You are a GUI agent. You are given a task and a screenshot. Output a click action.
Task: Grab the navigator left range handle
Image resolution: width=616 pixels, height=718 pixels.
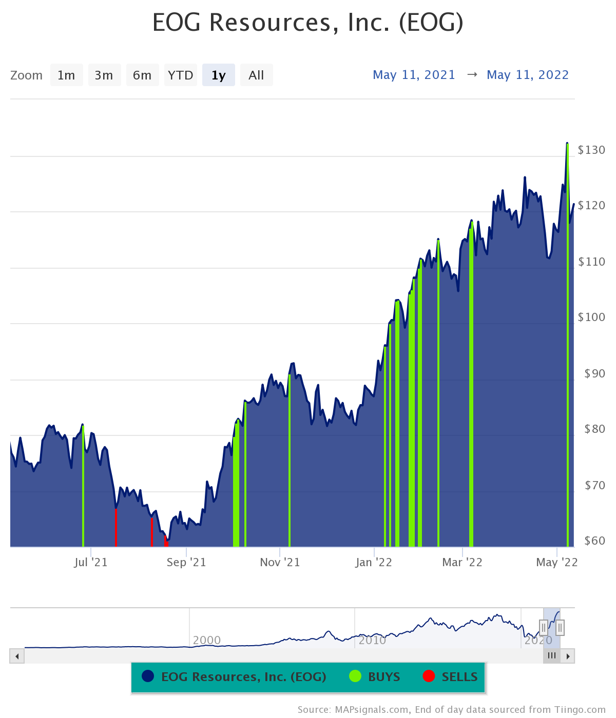point(544,627)
